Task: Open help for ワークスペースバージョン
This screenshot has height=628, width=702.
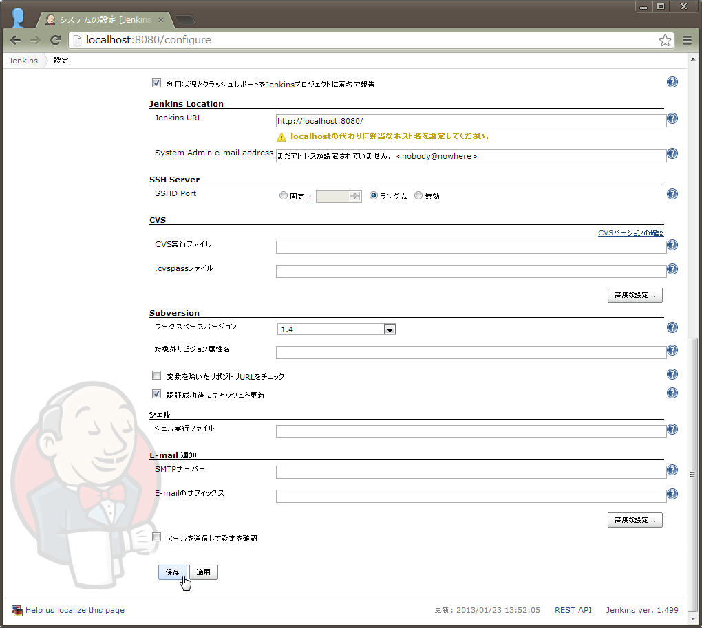Action: (672, 327)
